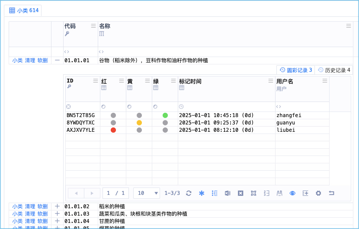
Task: Open the 绿 column menu icon
Action: [x=173, y=80]
